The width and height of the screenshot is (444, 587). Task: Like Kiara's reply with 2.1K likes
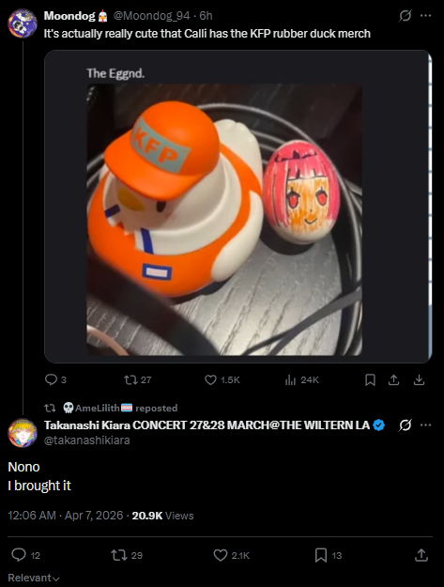(x=221, y=555)
